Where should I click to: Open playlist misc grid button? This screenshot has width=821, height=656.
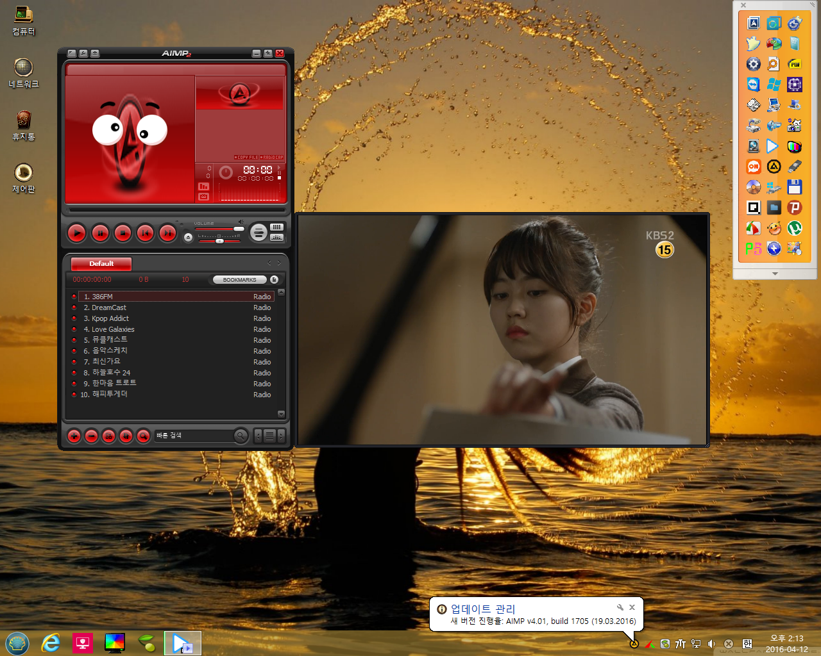(109, 436)
